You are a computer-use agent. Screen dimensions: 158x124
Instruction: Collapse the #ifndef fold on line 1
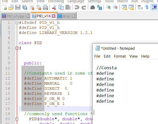(x=17, y=23)
